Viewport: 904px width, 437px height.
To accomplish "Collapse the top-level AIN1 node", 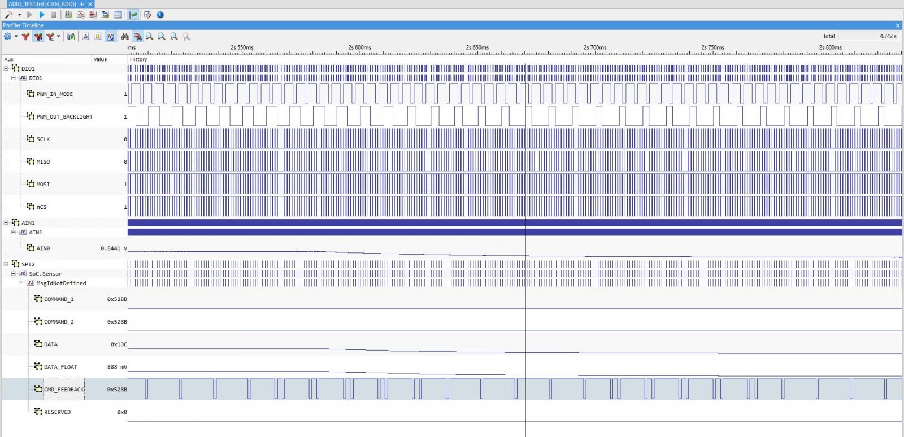I will [x=6, y=222].
